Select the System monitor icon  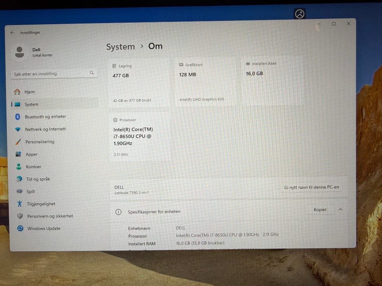pos(17,104)
